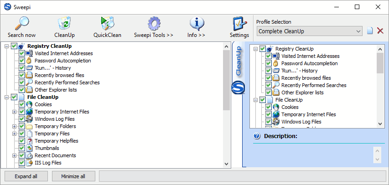Image resolution: width=389 pixels, height=185 pixels.
Task: Click the Registry CleanUp icon in right profile tree
Action: (x=270, y=49)
